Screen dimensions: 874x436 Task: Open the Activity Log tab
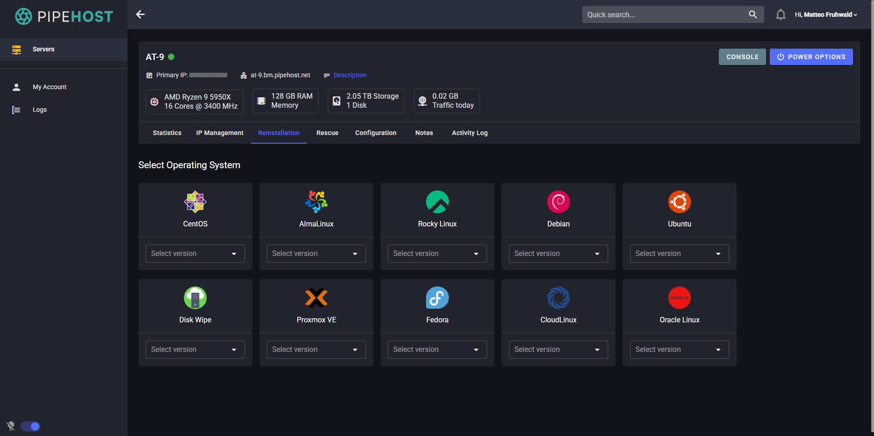[469, 133]
